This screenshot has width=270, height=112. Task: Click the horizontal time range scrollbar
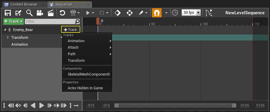tap(175, 105)
